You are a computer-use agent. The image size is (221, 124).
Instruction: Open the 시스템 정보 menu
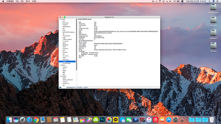point(10,1)
